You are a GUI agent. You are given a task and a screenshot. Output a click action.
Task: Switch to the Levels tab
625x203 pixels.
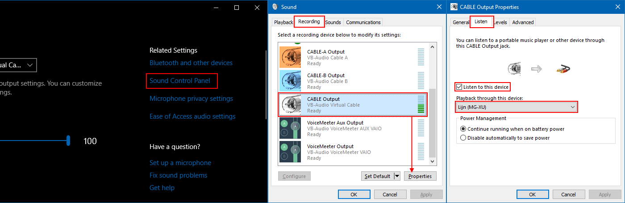pos(500,22)
